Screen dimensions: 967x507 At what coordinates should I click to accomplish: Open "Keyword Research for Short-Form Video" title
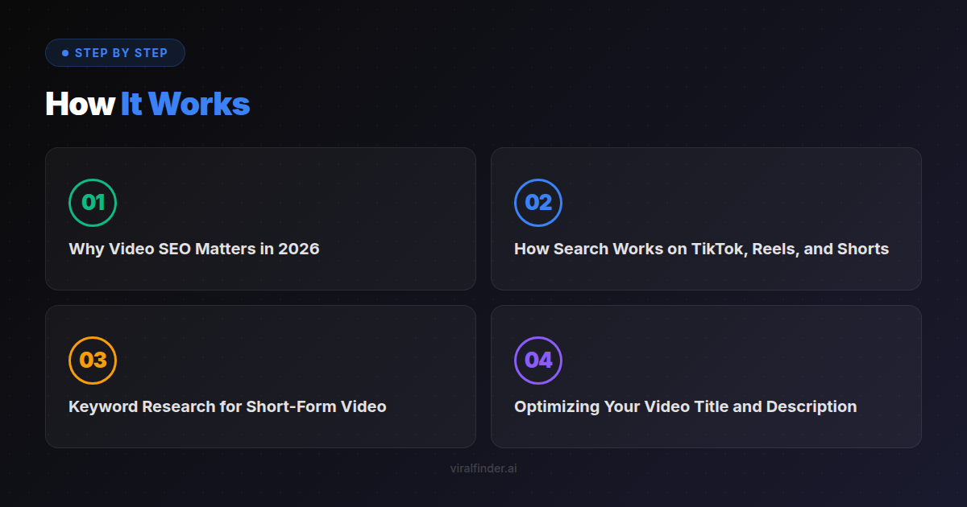227,406
